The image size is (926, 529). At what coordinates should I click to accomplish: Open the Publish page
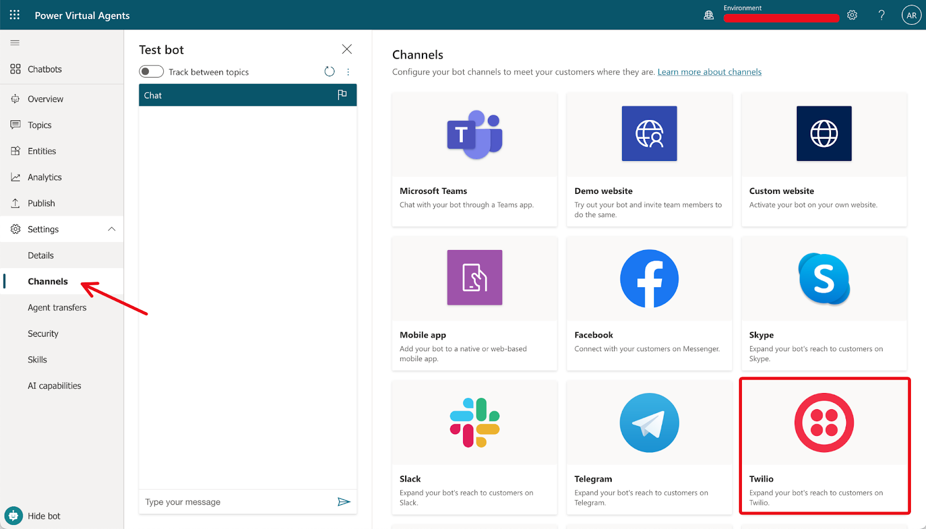tap(61, 203)
